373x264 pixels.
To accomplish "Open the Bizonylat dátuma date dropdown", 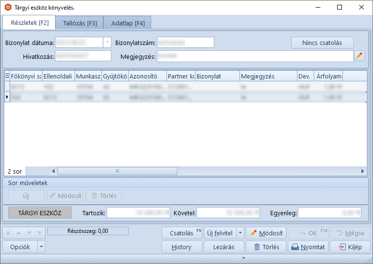I will click(107, 43).
